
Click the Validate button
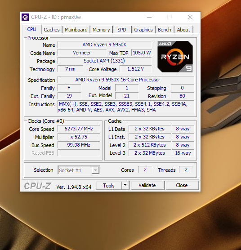pyautogui.click(x=147, y=185)
